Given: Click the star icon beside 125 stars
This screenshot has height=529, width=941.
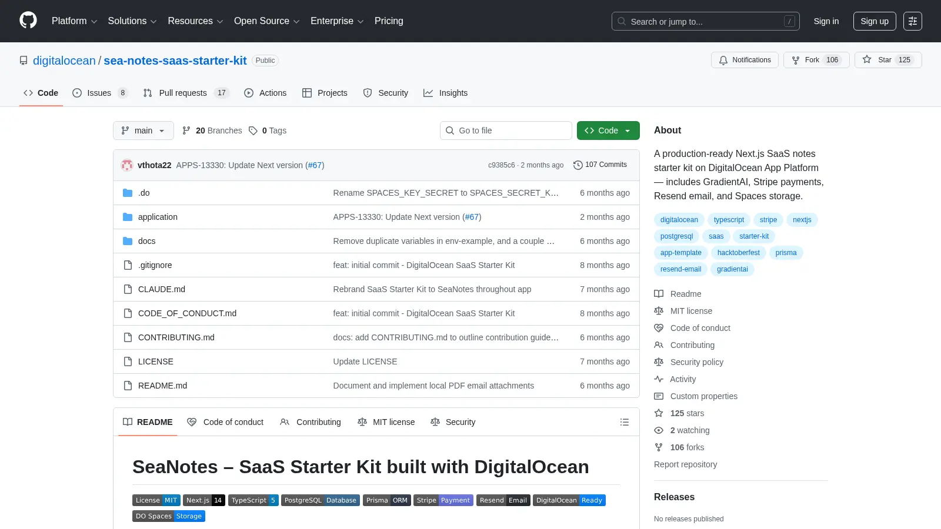Looking at the screenshot, I should coord(659,413).
